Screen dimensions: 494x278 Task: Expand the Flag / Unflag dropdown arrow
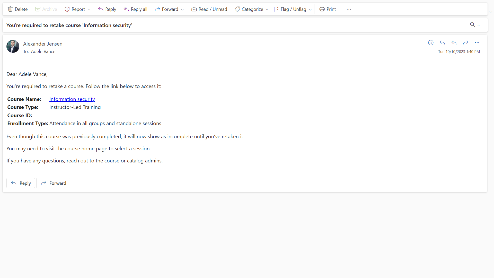310,10
